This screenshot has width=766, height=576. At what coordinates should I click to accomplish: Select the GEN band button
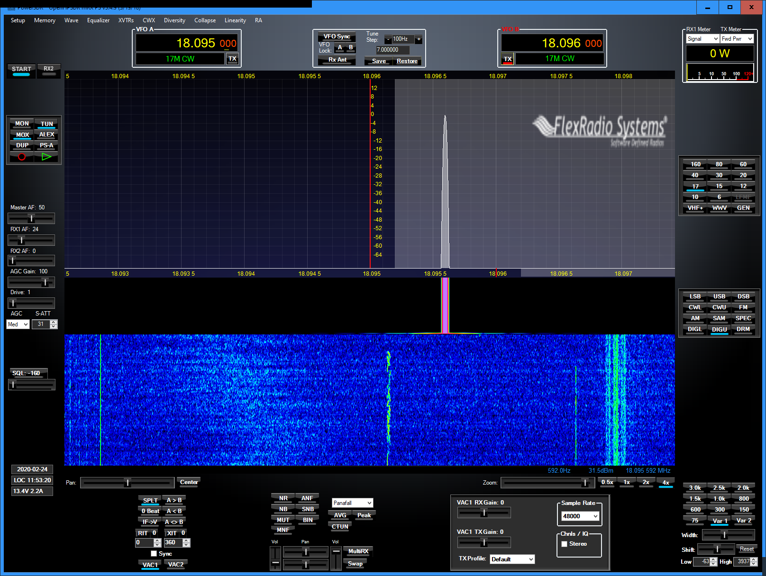point(743,208)
